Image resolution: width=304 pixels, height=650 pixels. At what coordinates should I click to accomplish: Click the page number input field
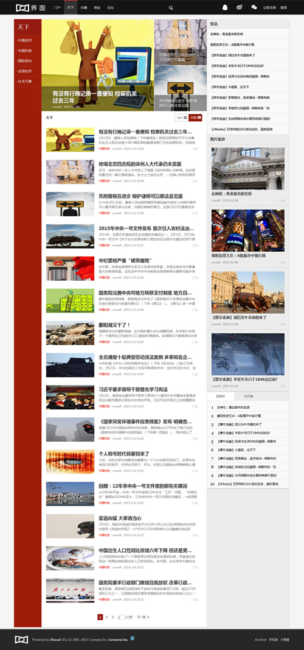click(x=121, y=617)
